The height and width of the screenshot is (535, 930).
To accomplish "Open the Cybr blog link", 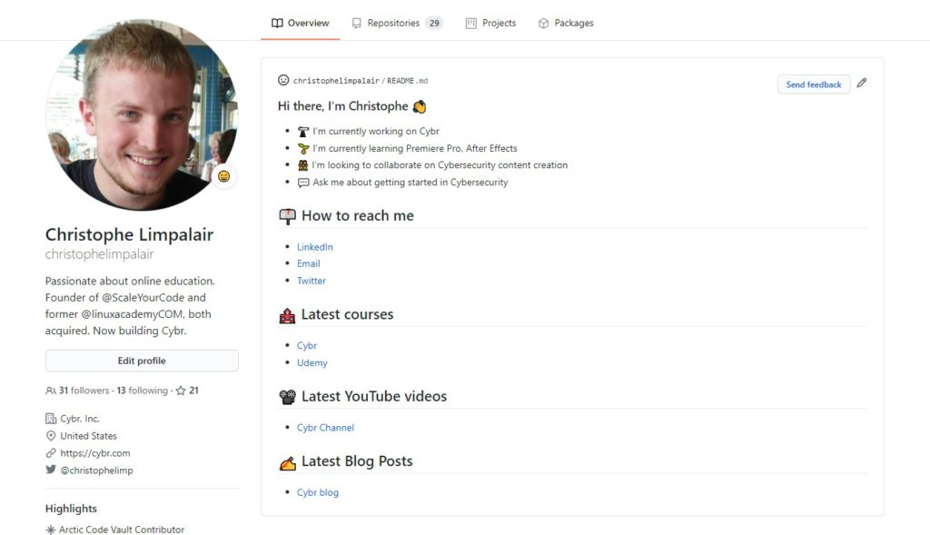I will click(317, 491).
